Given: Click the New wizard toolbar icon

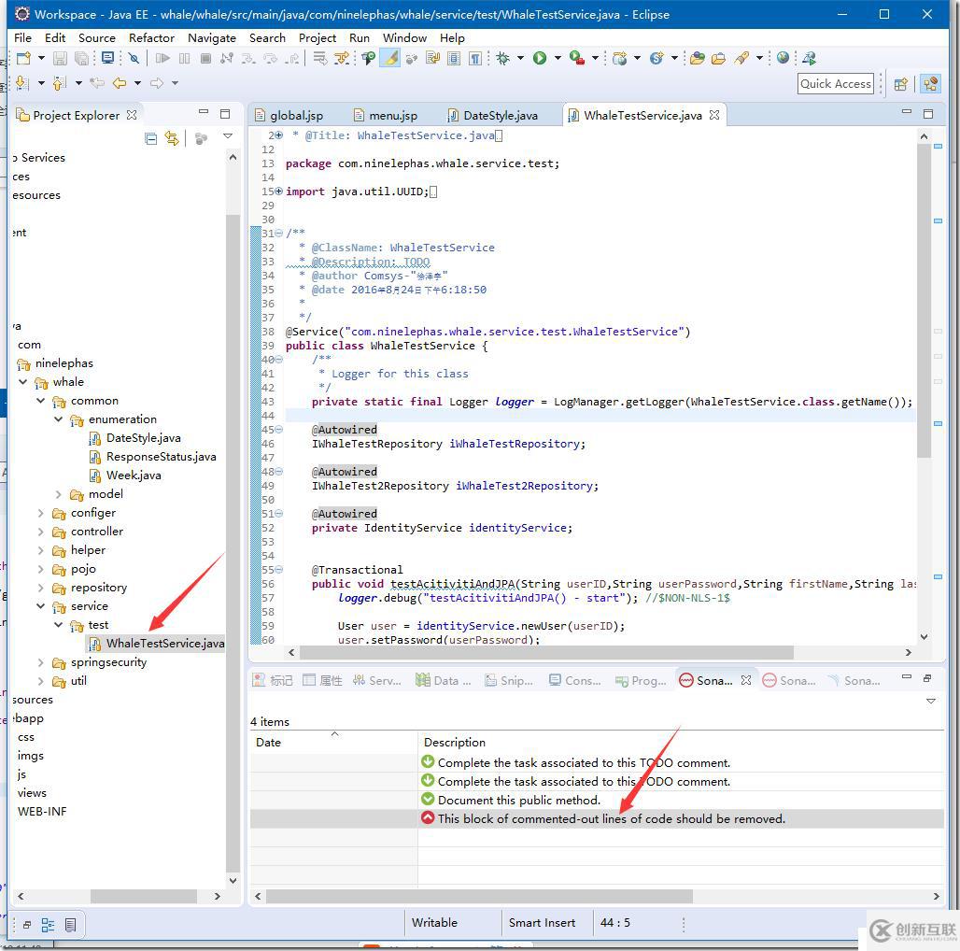Looking at the screenshot, I should 24,58.
